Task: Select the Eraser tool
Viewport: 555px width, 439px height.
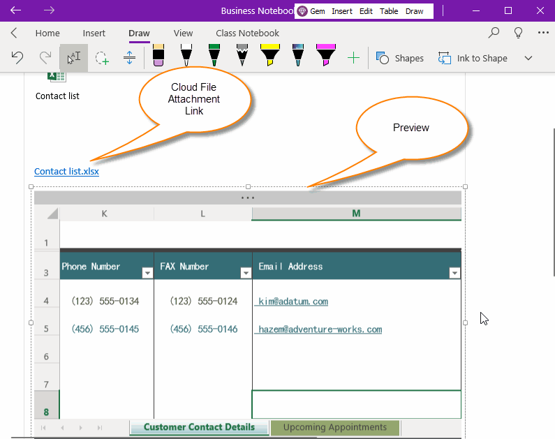Action: click(x=158, y=55)
